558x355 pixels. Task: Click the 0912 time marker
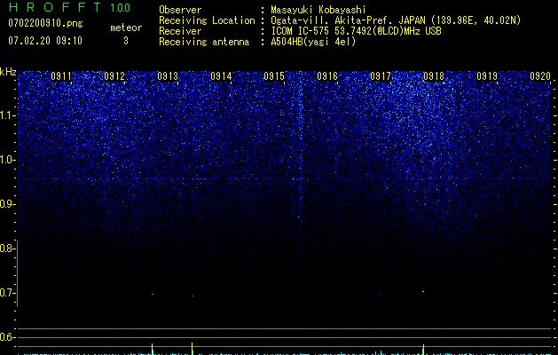(x=114, y=76)
